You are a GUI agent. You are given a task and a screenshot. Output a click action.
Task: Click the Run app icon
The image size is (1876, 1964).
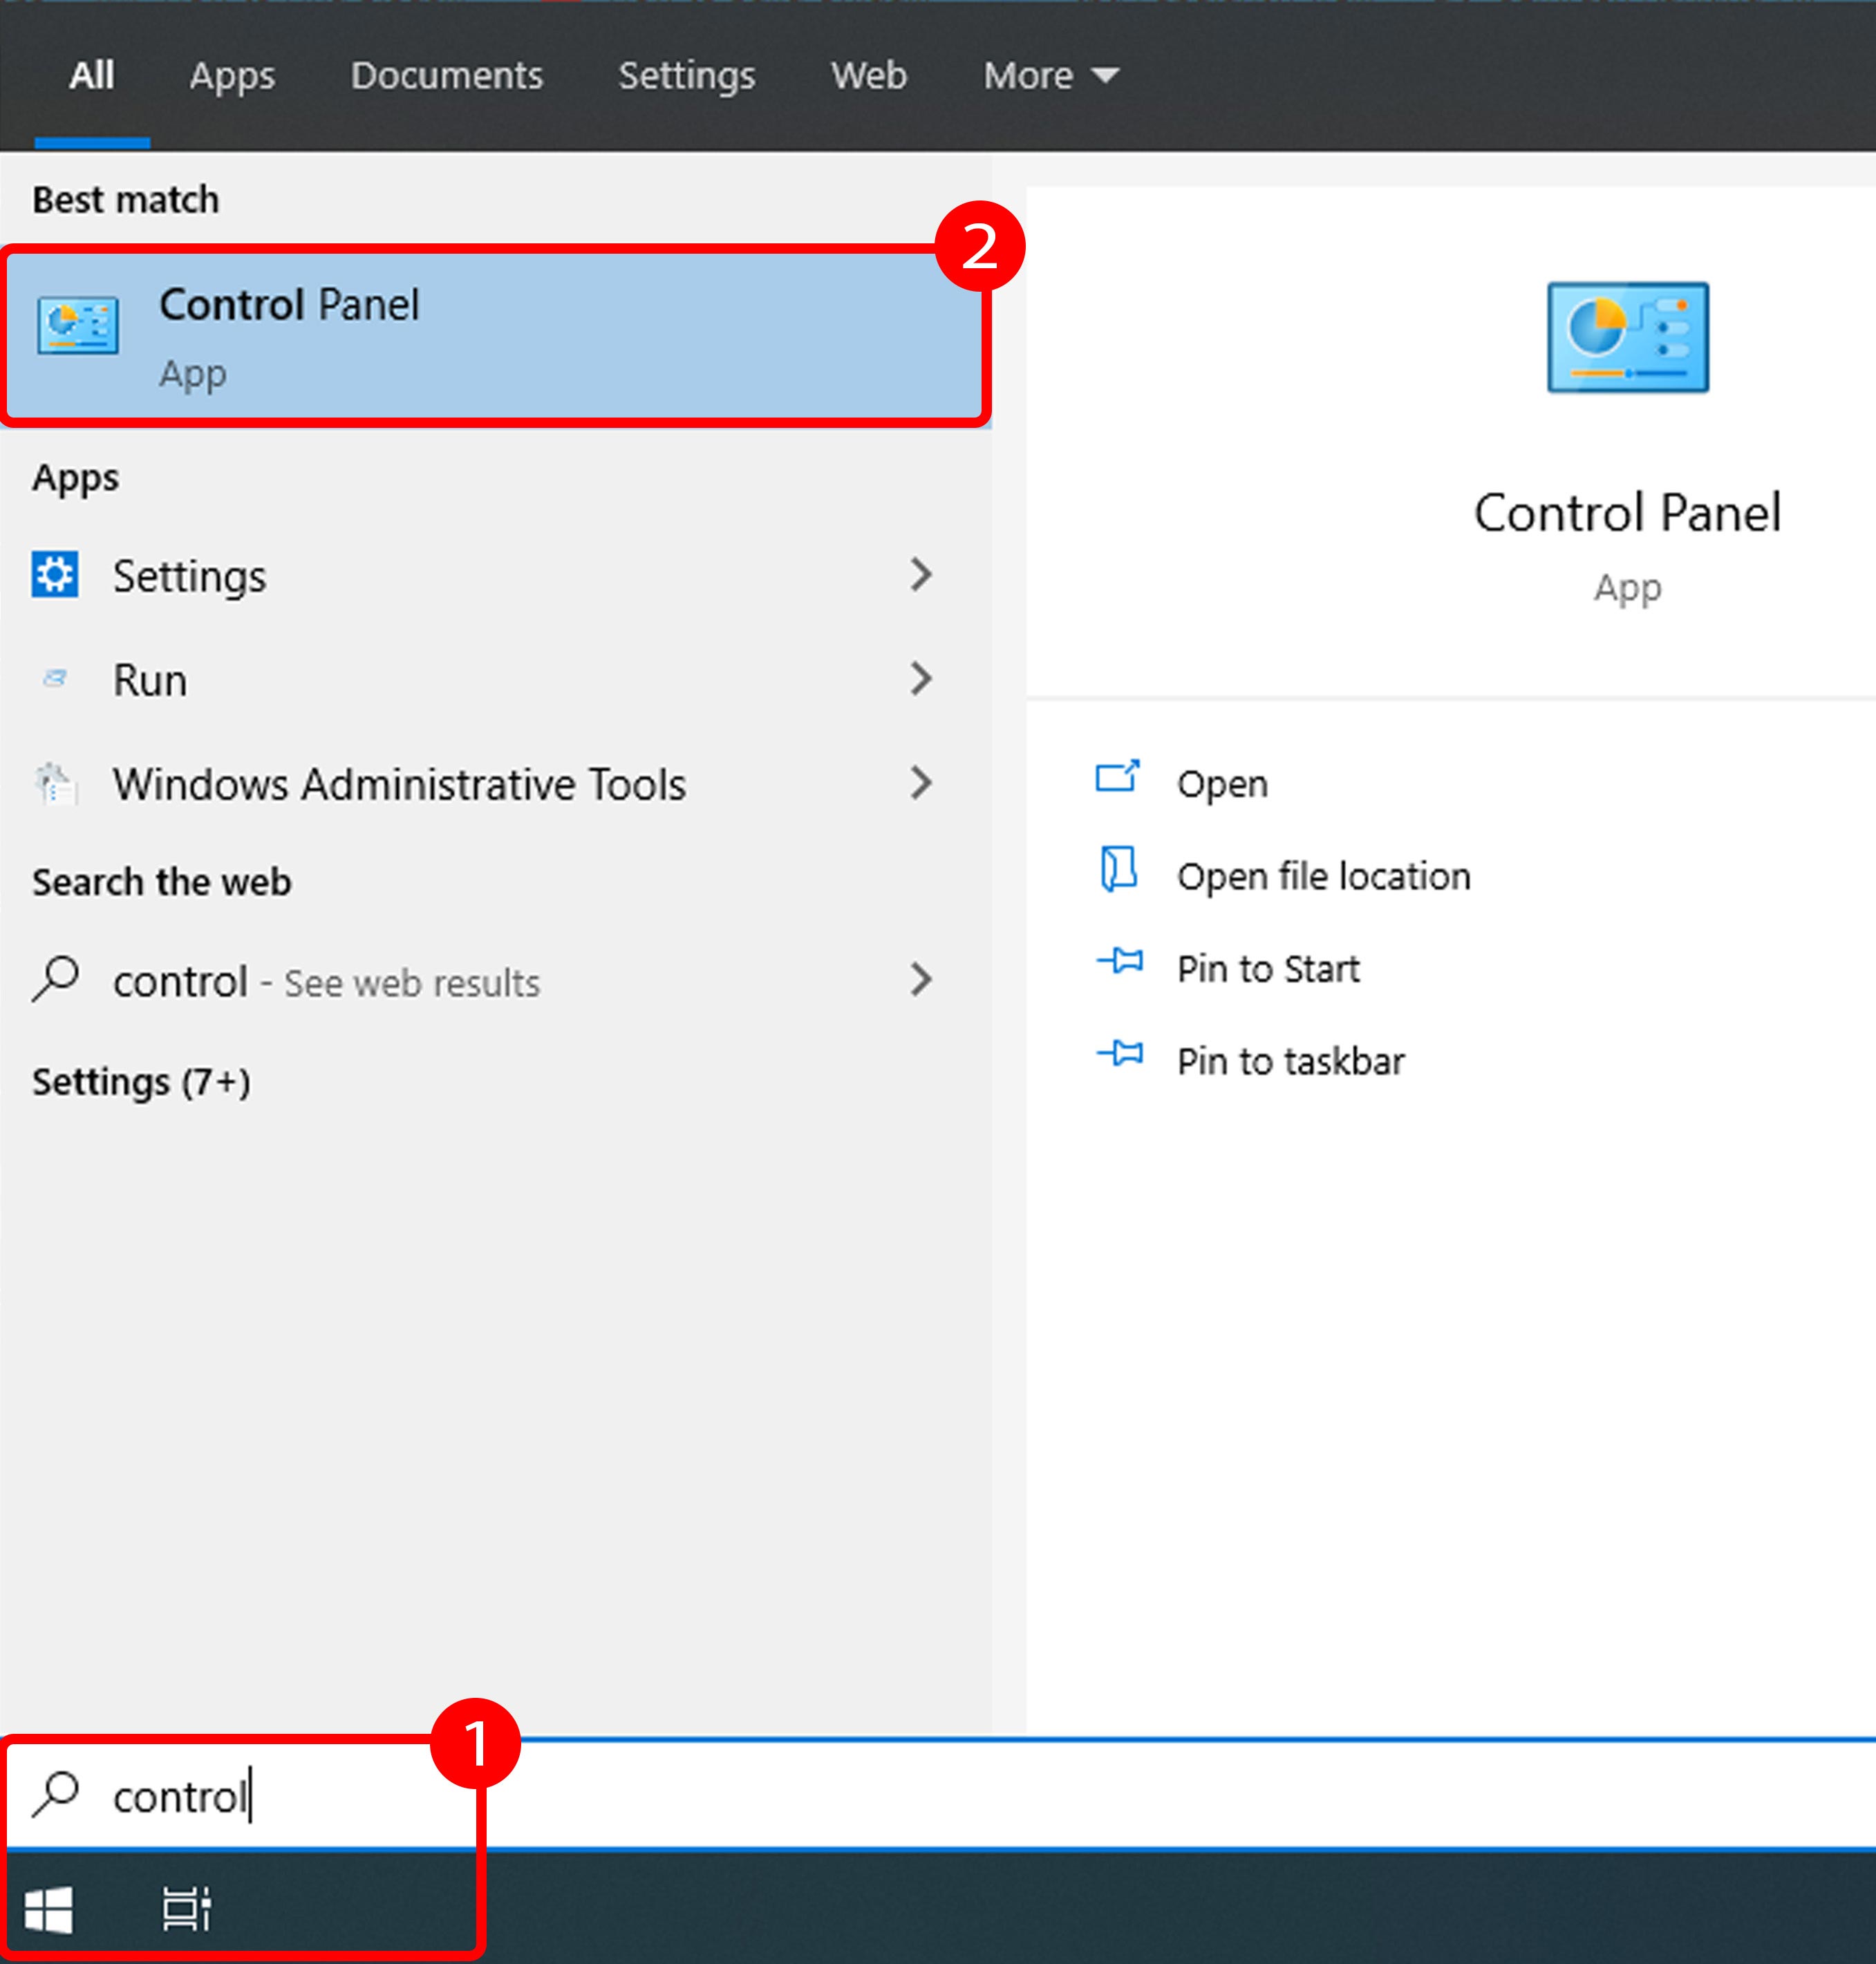click(55, 679)
